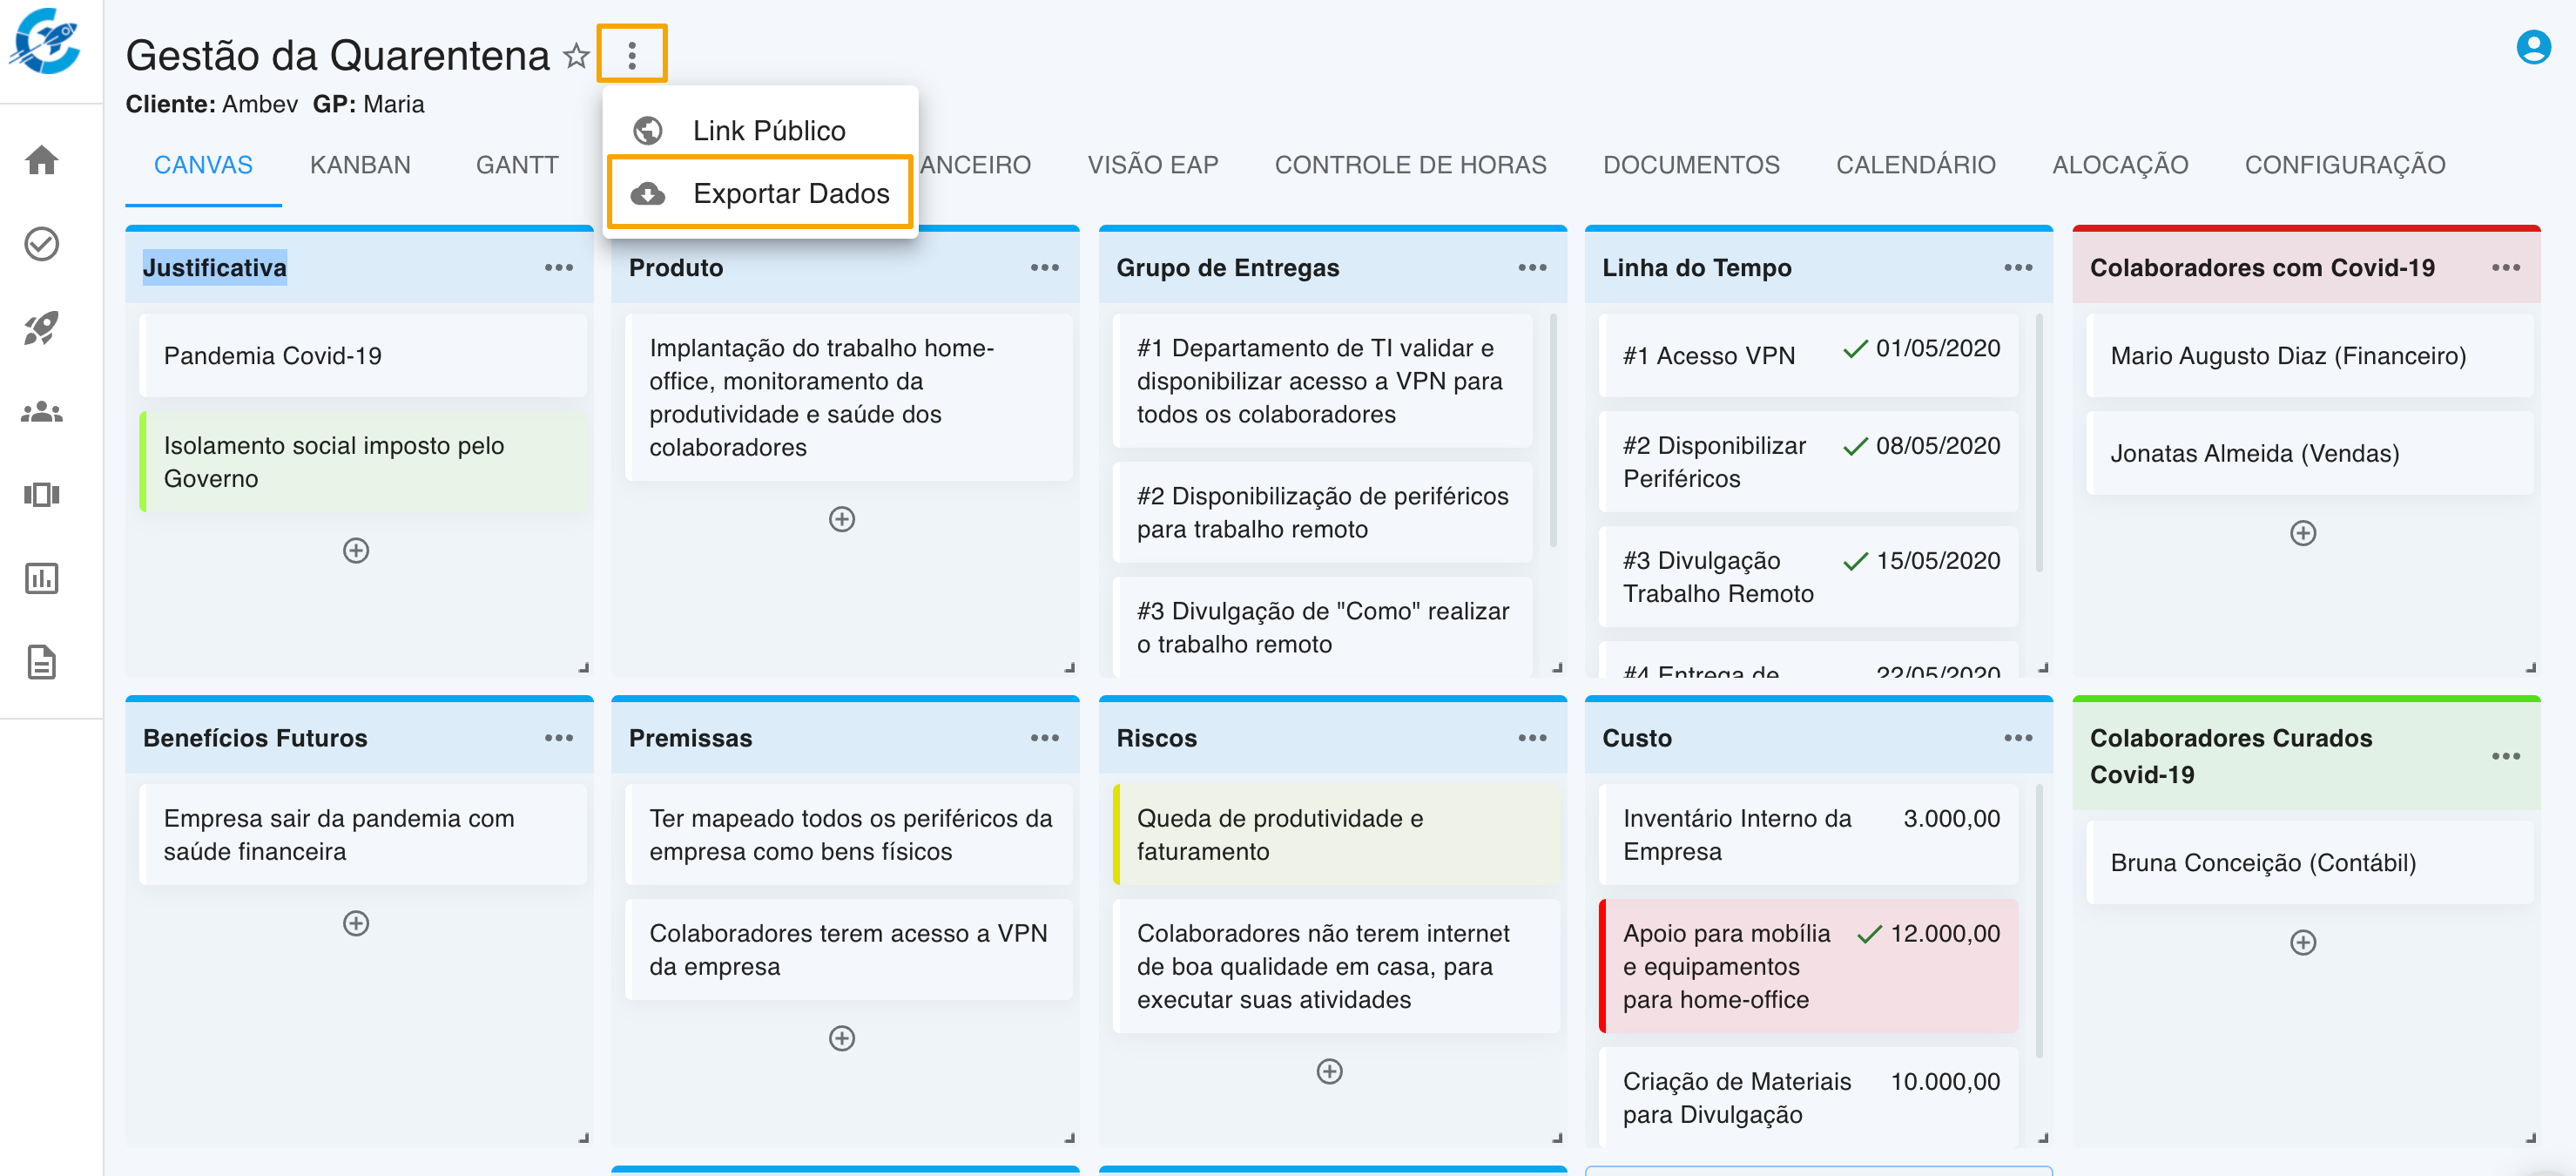Open the rocket projects icon in the sidebar
The height and width of the screenshot is (1176, 2576).
click(x=42, y=328)
